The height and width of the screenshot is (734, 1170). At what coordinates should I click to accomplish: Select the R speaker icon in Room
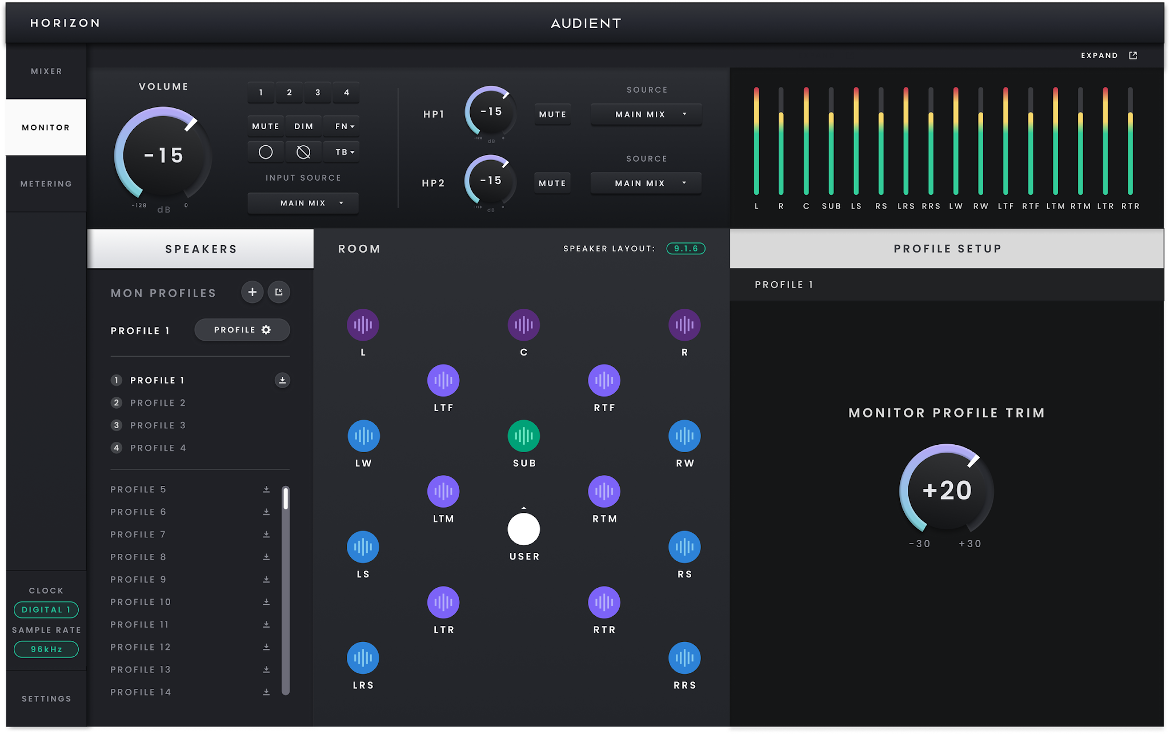(x=684, y=325)
